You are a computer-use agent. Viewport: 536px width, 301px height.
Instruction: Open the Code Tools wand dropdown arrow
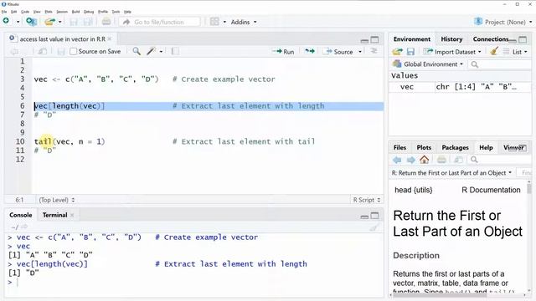161,52
